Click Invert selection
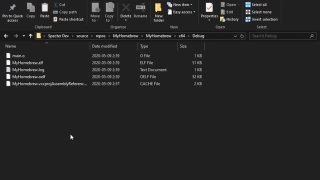Viewport: 320px width, 180px height. pyautogui.click(x=261, y=19)
